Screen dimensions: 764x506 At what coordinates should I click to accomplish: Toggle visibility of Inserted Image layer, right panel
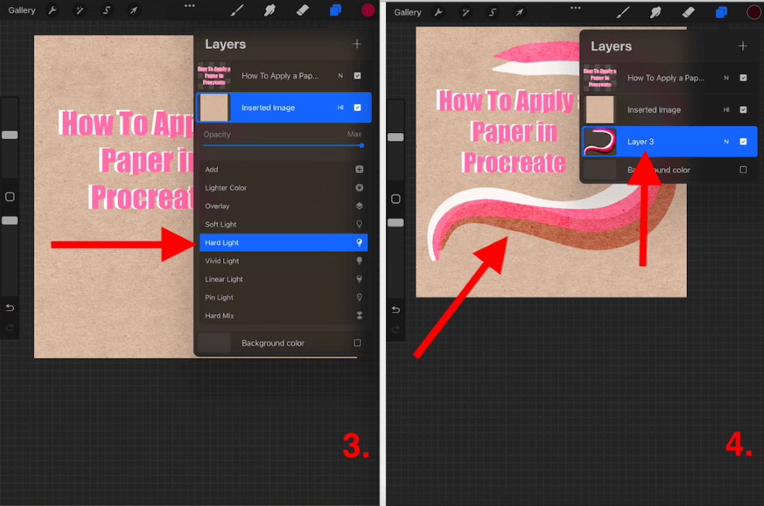coord(743,109)
